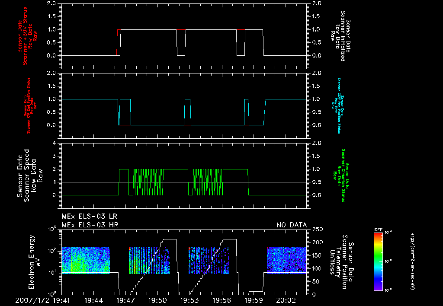Click the last spectrogram block near 20:02
The image size is (443, 306).
tap(287, 261)
